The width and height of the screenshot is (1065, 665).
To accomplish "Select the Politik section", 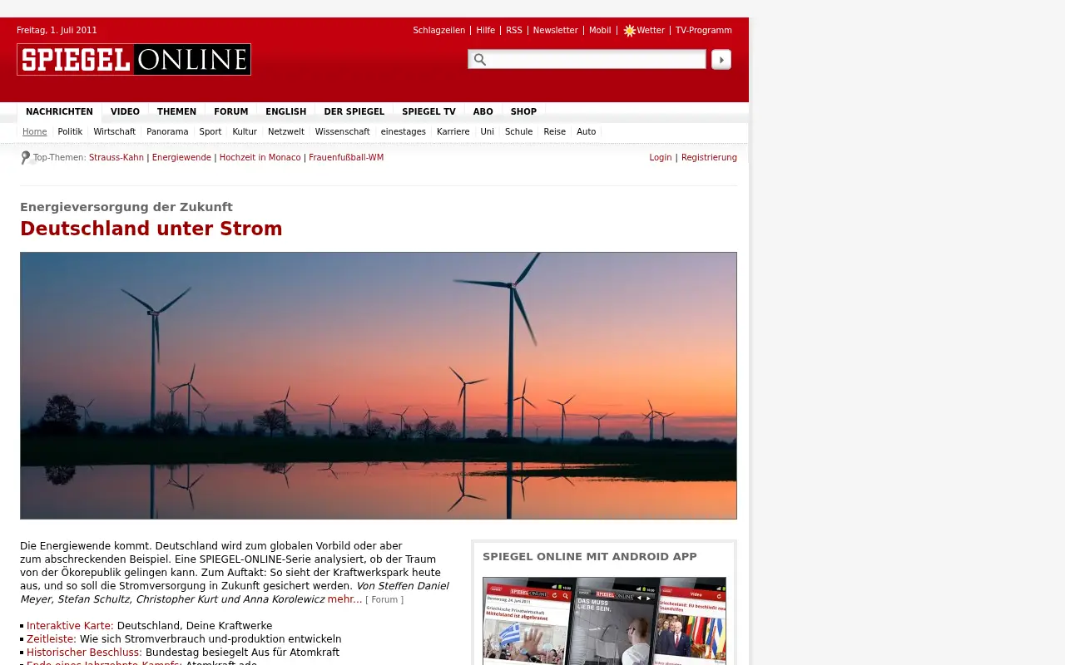I will [x=70, y=132].
